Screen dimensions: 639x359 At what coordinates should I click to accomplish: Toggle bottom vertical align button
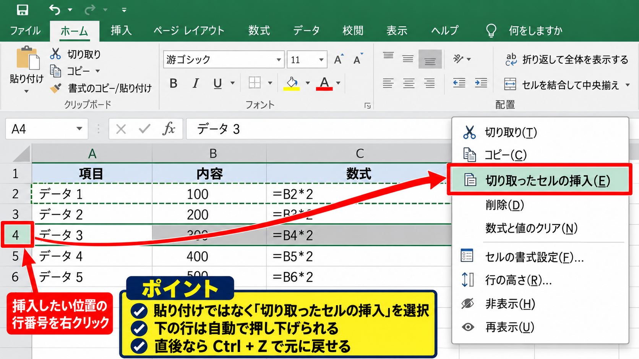point(430,59)
